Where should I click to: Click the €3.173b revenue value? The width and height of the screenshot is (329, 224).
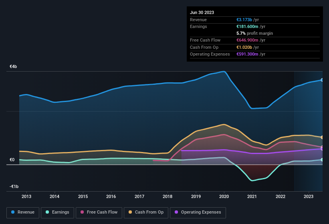point(244,20)
